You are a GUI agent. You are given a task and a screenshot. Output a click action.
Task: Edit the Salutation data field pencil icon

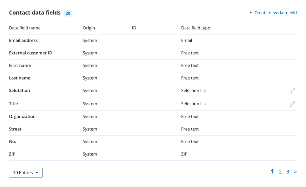point(292,91)
